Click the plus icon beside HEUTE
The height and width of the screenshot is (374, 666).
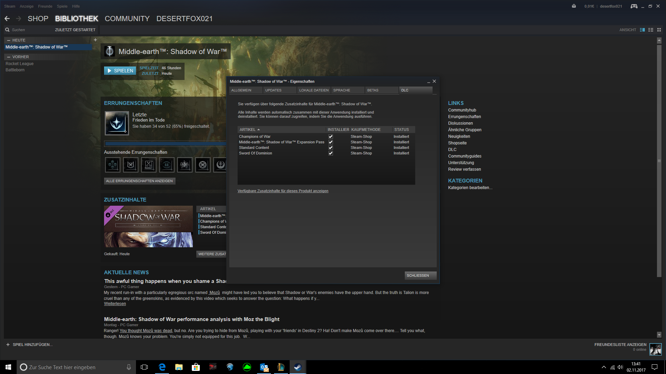coord(95,40)
